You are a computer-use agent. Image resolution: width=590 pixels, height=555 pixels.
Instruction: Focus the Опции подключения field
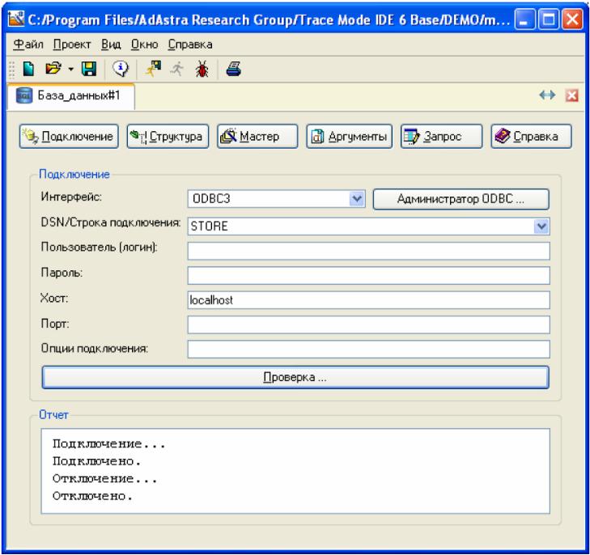(x=369, y=350)
